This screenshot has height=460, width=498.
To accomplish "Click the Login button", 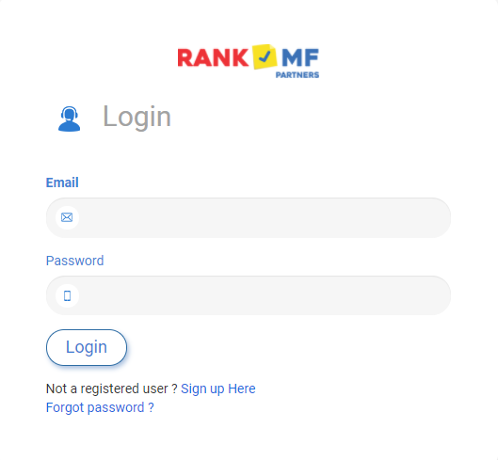I will point(87,347).
